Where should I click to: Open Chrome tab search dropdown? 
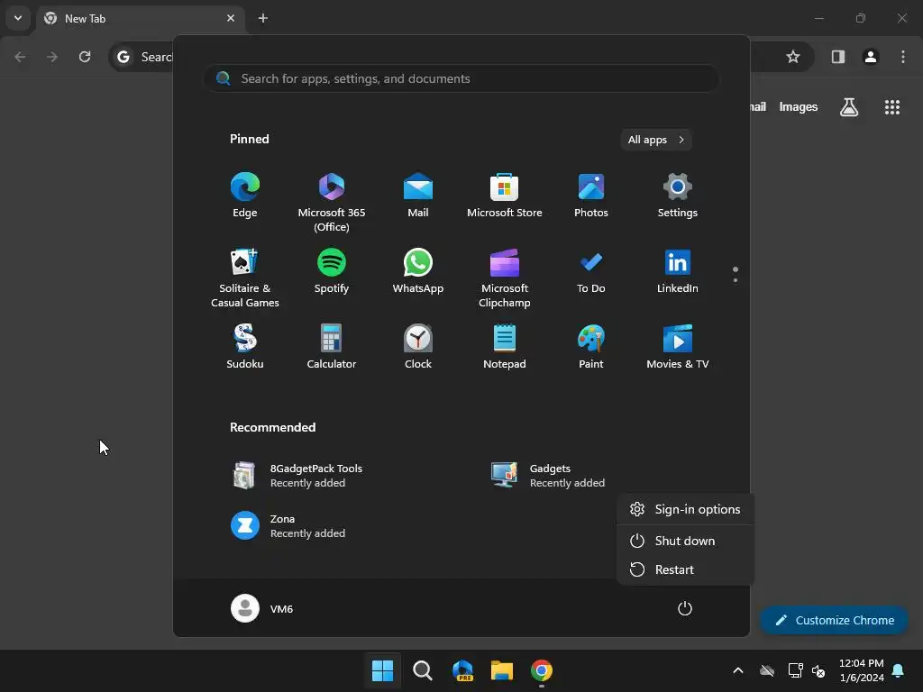[18, 18]
